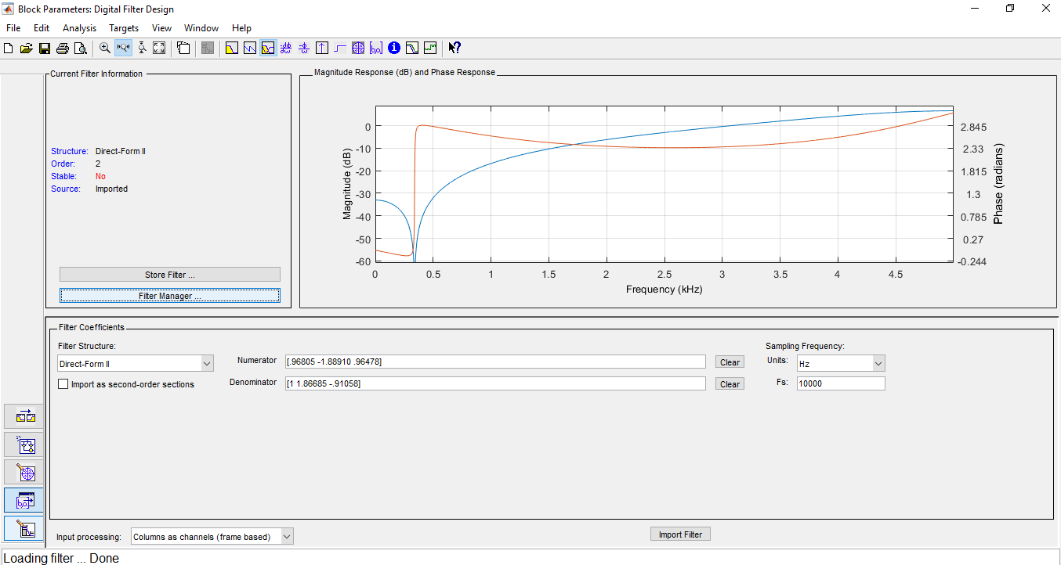Click inside the Denominator coefficients field
Image resolution: width=1061 pixels, height=565 pixels.
[495, 383]
